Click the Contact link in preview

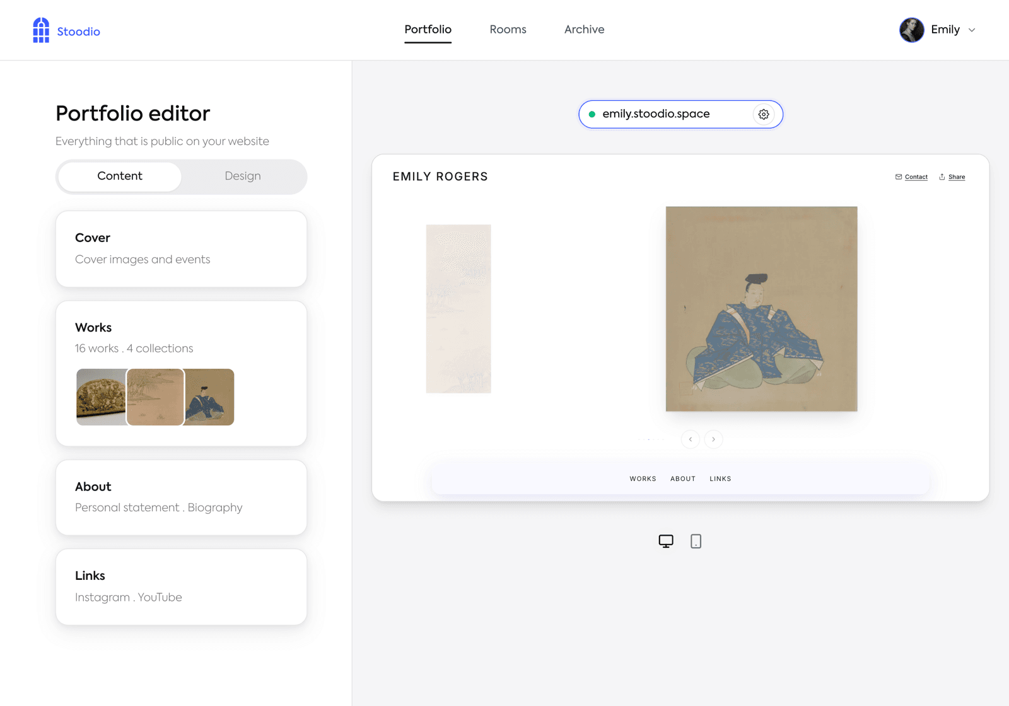coord(916,177)
